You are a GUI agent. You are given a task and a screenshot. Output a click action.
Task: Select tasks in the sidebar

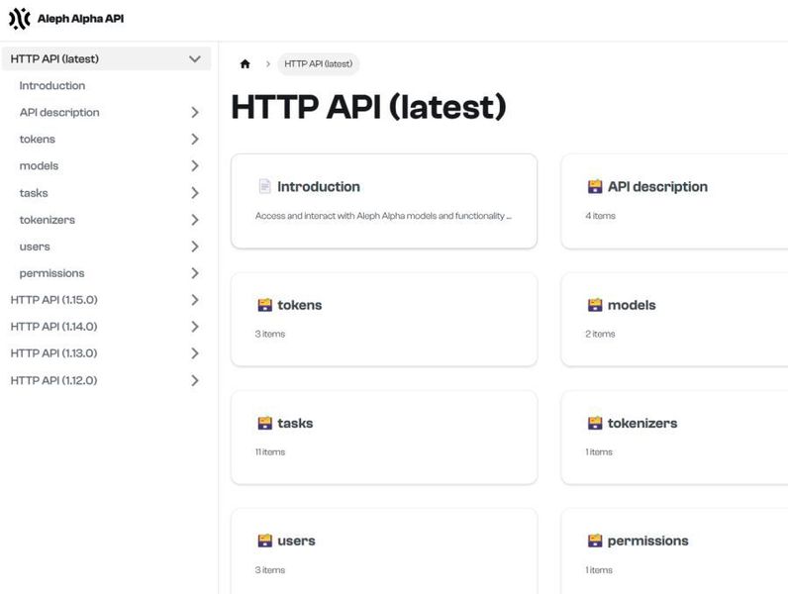[34, 192]
